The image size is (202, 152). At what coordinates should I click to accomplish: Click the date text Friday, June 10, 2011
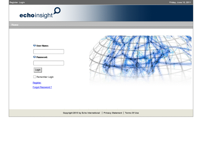(180, 3)
